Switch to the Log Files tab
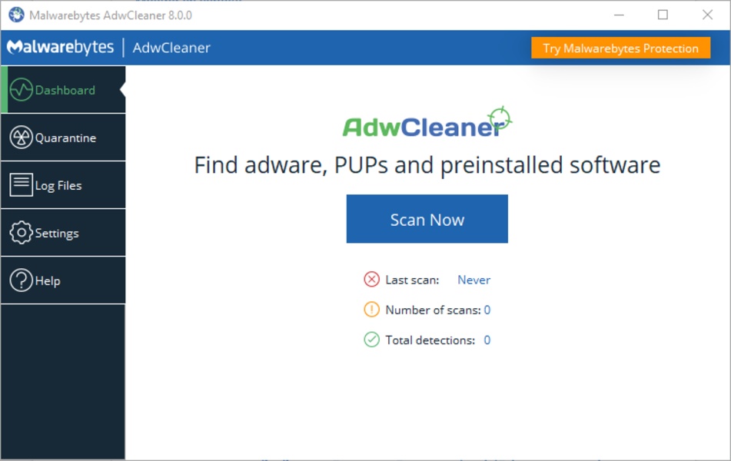Viewport: 731px width, 461px height. click(63, 185)
